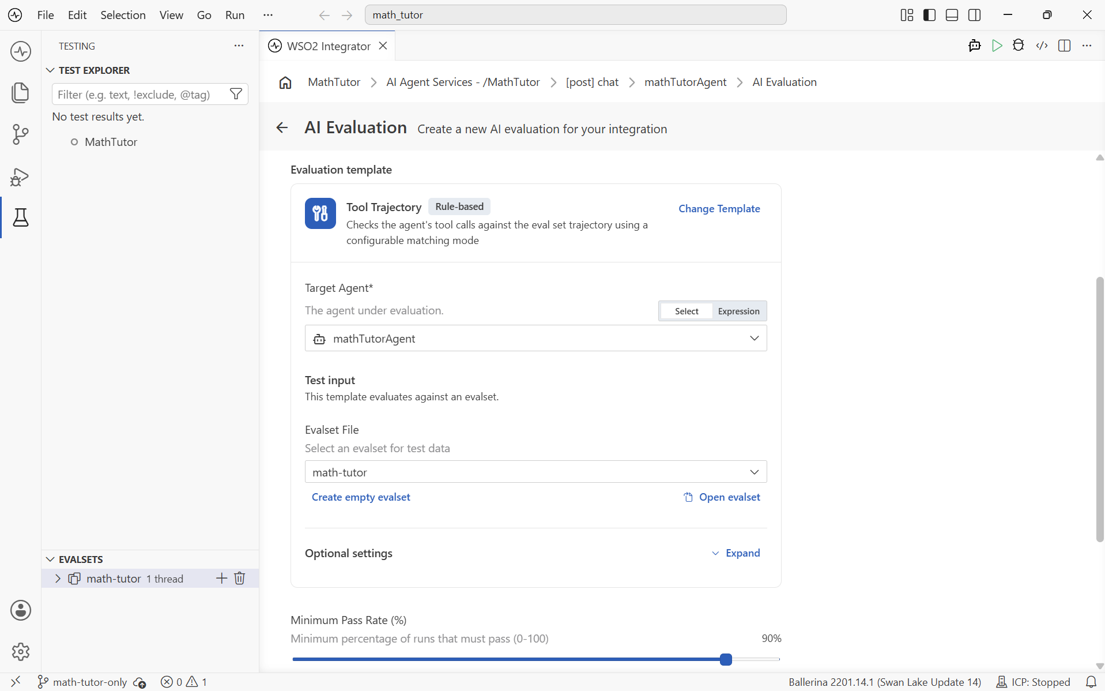Run the integration with the play icon

(997, 46)
